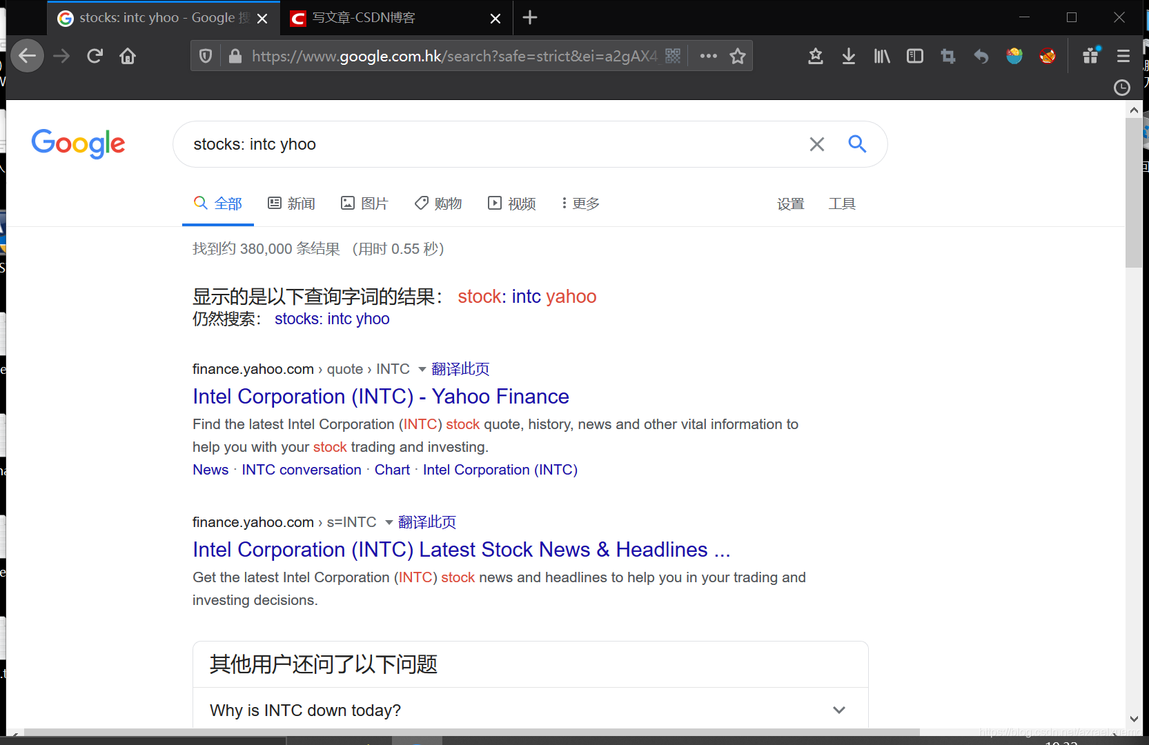Open tracking protection shield info

point(206,56)
